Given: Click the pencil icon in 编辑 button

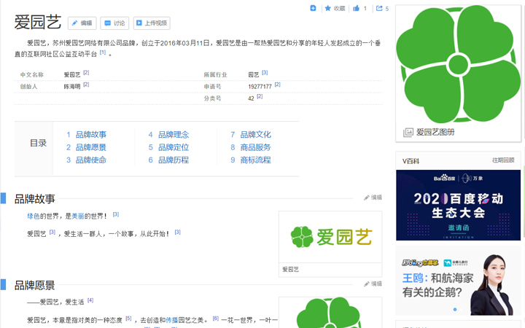Looking at the screenshot, I should pyautogui.click(x=74, y=23).
